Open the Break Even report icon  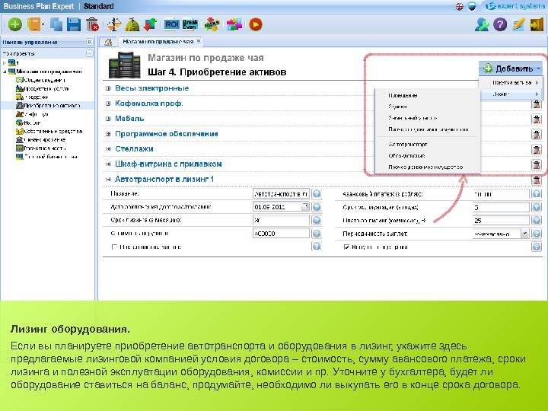click(190, 24)
